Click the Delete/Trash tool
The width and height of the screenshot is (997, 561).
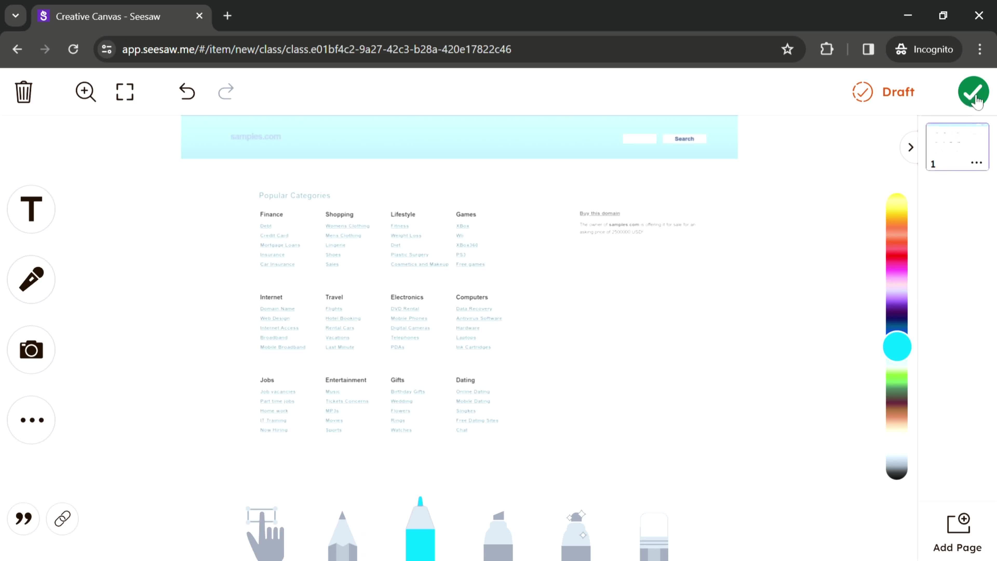[x=23, y=92]
